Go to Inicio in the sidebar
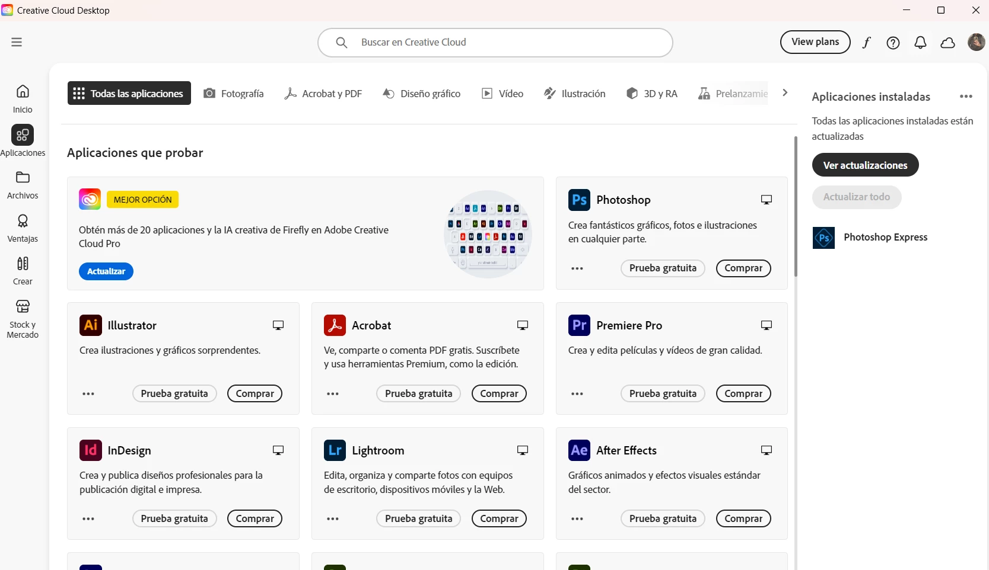Viewport: 989px width, 570px height. [x=23, y=99]
